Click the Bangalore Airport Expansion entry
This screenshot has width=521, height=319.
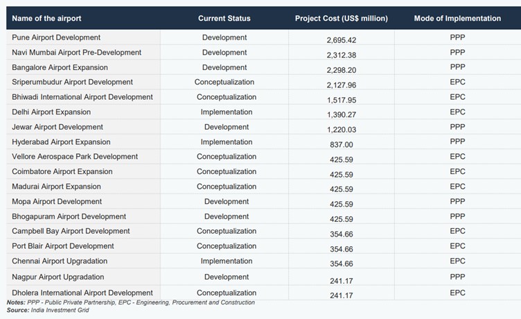[60, 67]
